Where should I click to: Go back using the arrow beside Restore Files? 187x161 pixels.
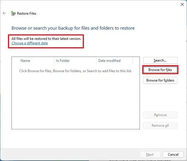pyautogui.click(x=4, y=13)
